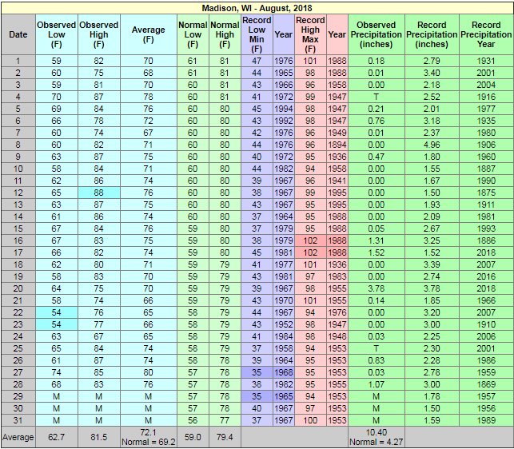The image size is (514, 449).
Task: Click record high year 1941 on August 11
Action: 337,181
